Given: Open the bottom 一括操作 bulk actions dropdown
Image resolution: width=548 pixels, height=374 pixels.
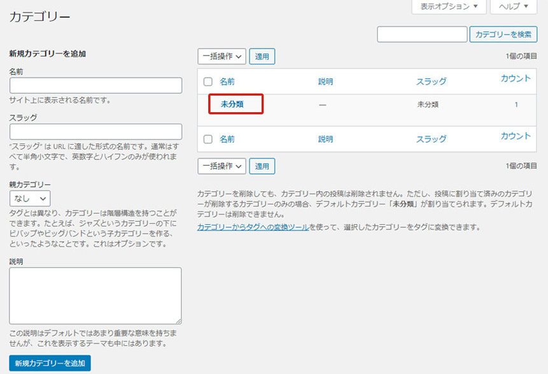Looking at the screenshot, I should 221,166.
